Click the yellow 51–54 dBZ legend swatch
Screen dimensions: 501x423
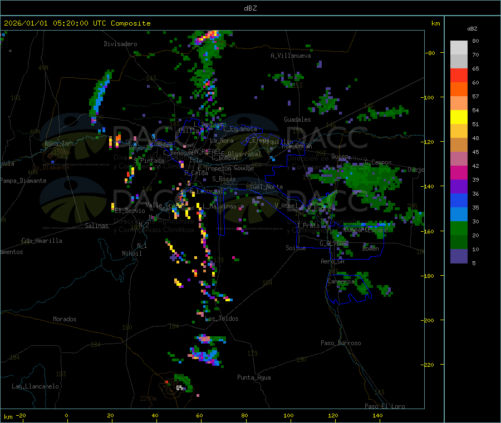pyautogui.click(x=459, y=117)
